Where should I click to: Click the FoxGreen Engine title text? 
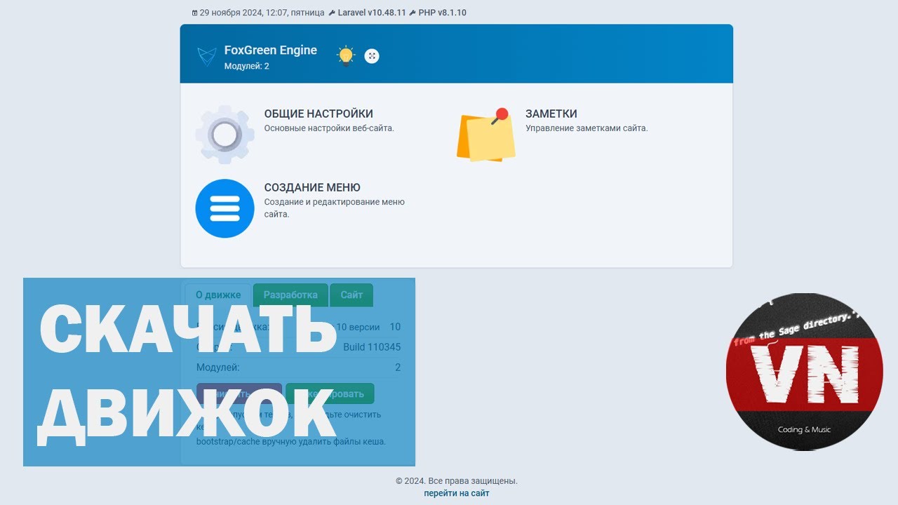(271, 50)
